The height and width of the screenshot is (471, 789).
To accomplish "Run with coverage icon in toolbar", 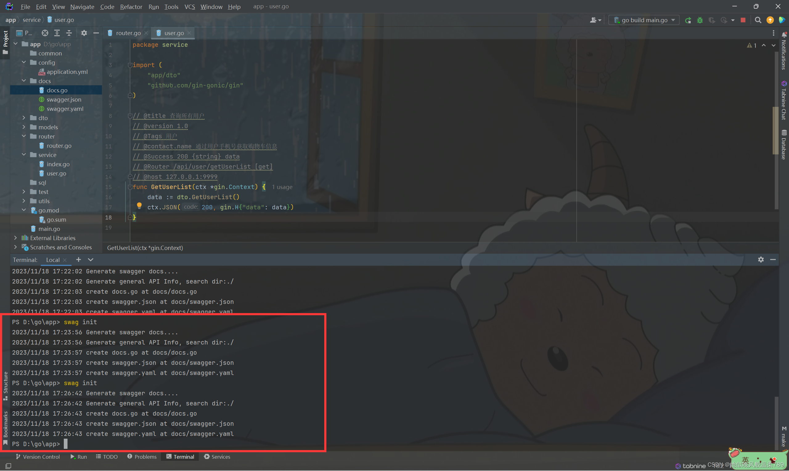I will point(712,20).
